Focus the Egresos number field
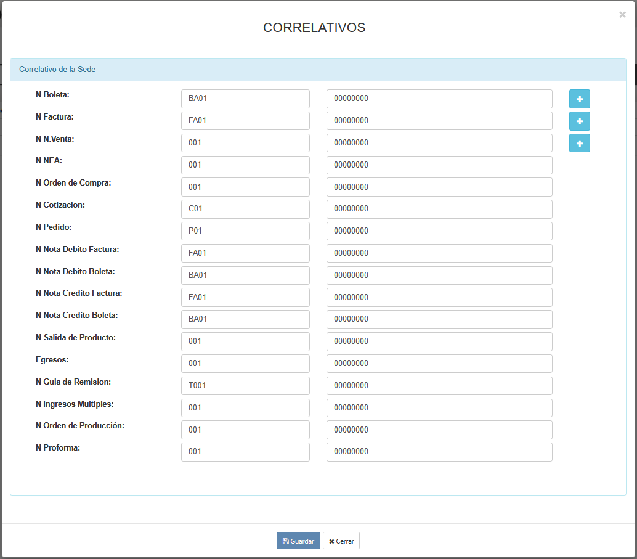This screenshot has height=559, width=637. point(439,364)
